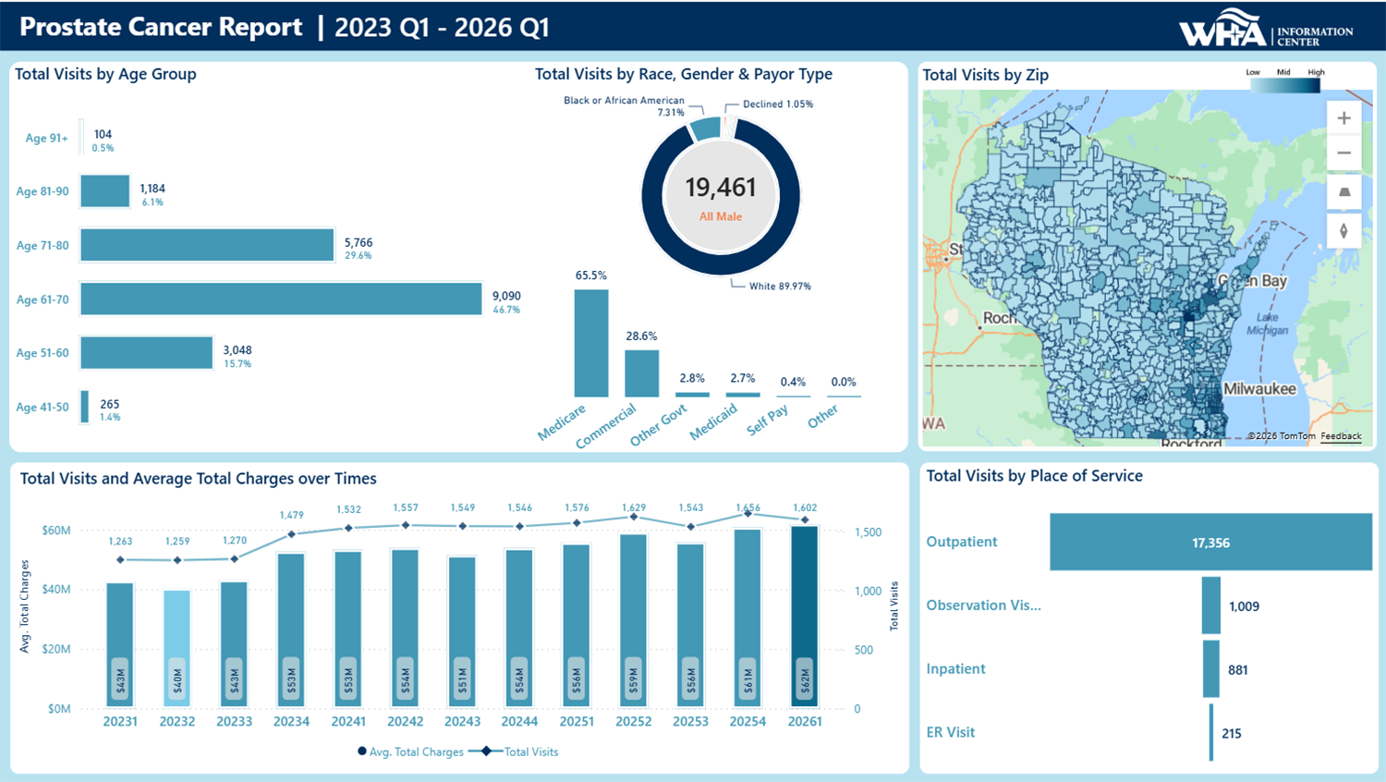
Task: Click the Low-Mid-High map color gradient
Action: (1285, 85)
